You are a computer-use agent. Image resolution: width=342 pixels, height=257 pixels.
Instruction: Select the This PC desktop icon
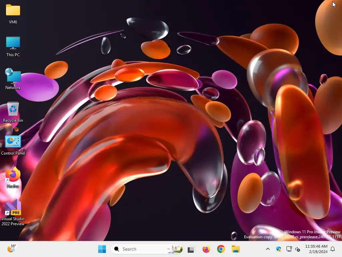13,47
